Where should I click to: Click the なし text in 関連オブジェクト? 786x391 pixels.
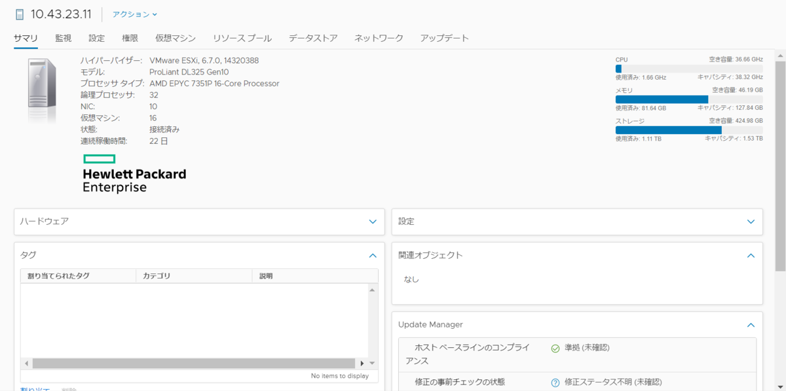(x=411, y=280)
